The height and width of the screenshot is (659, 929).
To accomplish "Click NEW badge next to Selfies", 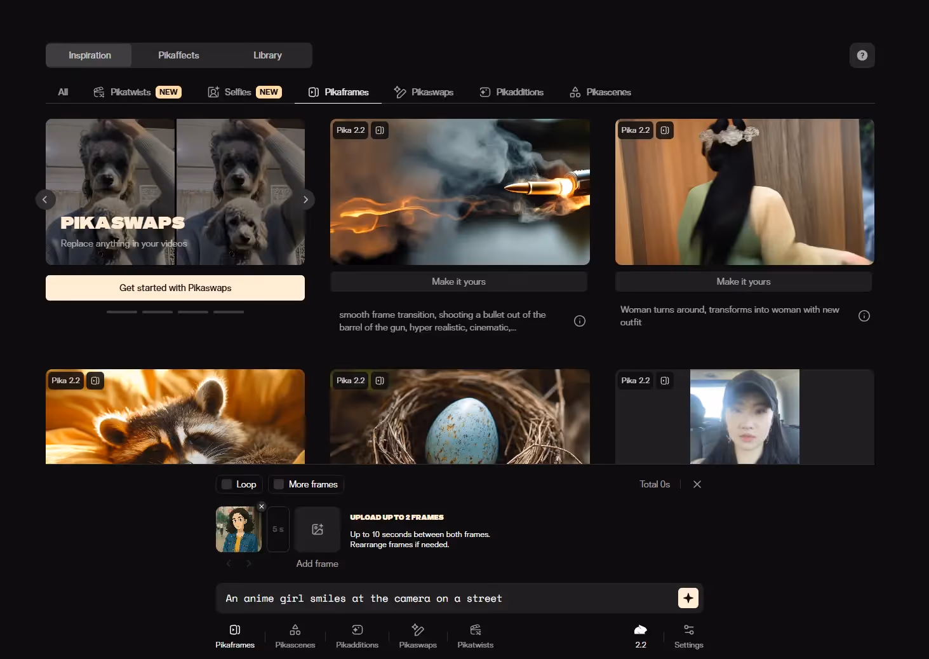I will [x=269, y=92].
